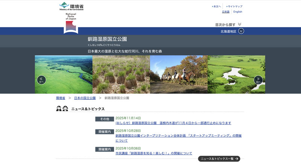The width and height of the screenshot is (301, 167).
Task: Click the National Parks of Japan emblem
Action: coord(71,23)
